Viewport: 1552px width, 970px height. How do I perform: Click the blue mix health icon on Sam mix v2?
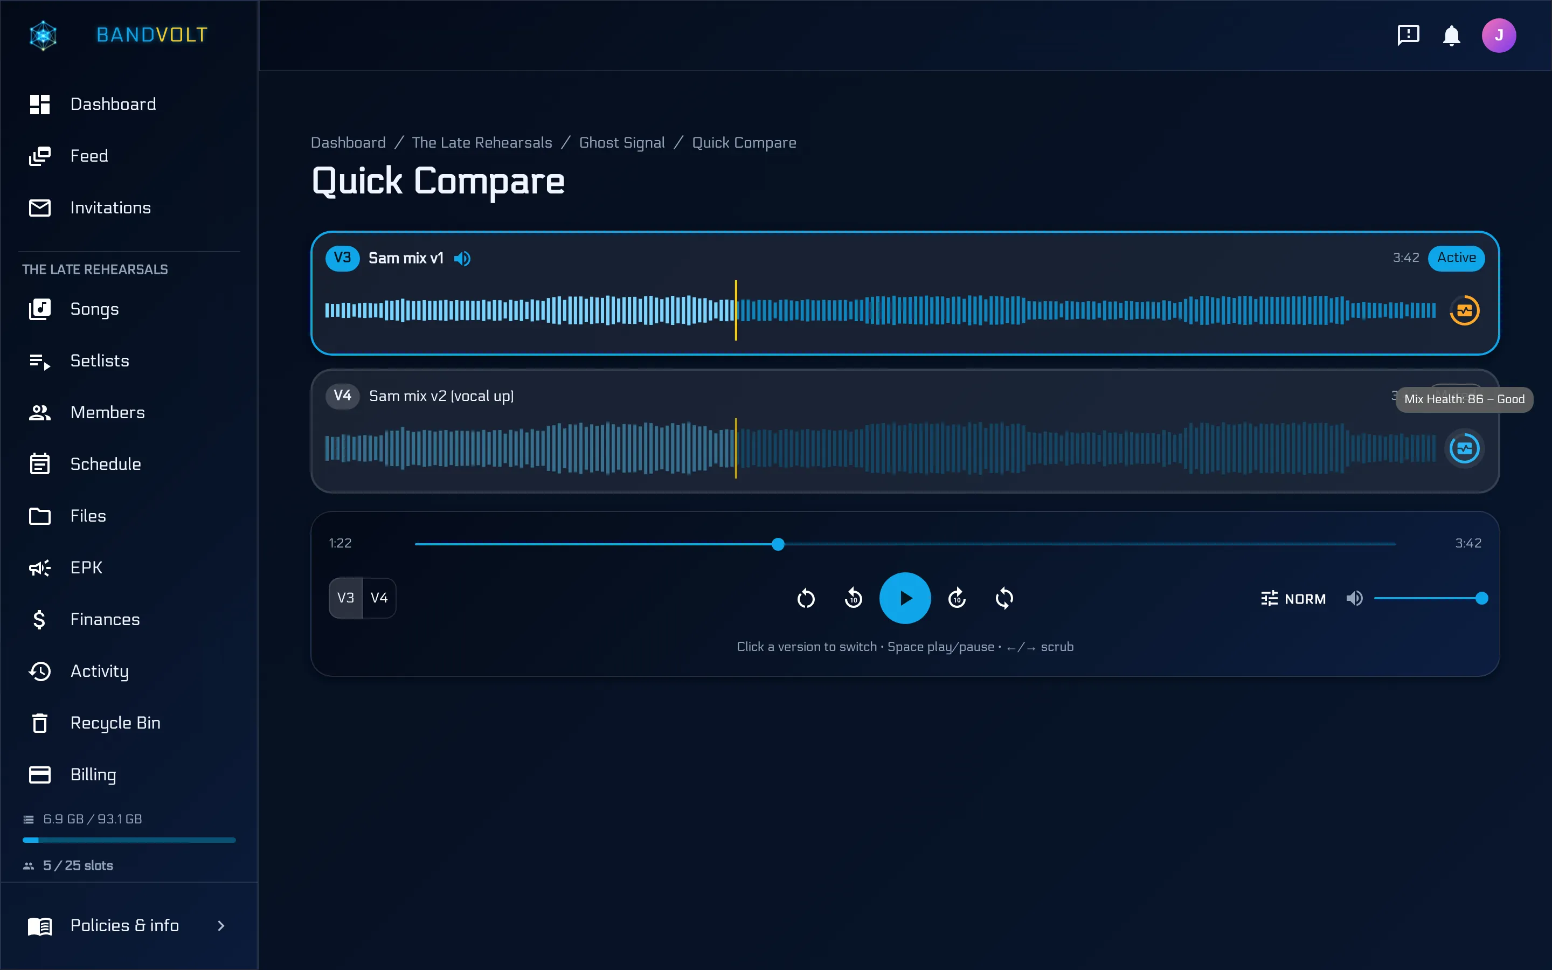tap(1464, 448)
